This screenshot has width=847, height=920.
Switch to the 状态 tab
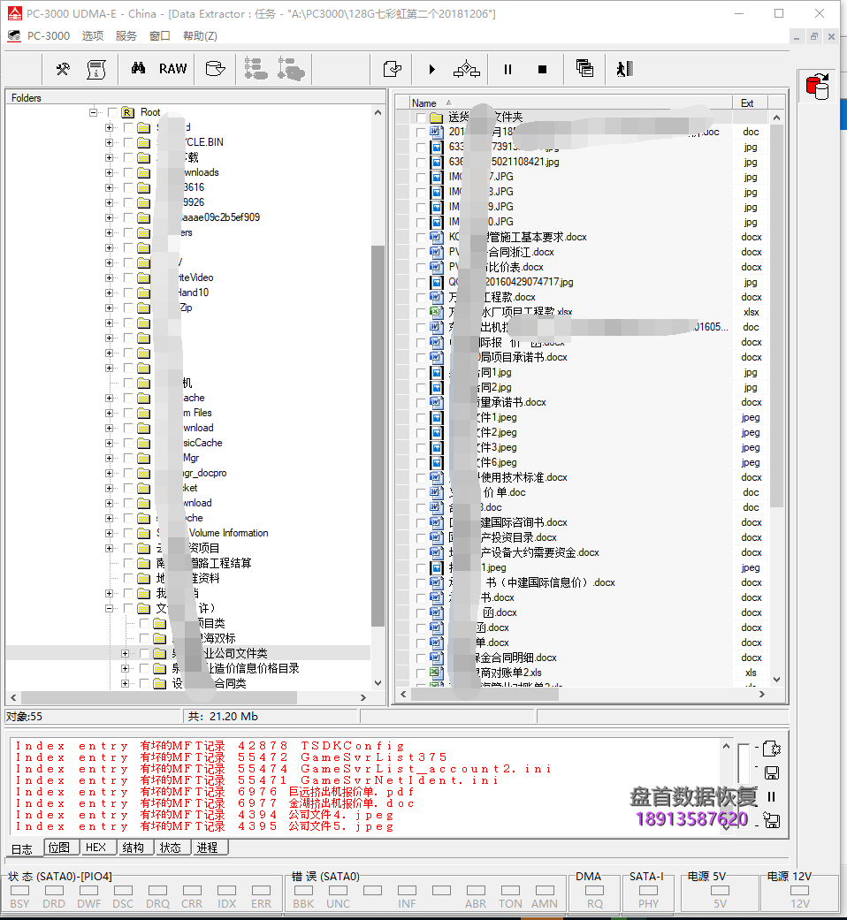[x=171, y=848]
